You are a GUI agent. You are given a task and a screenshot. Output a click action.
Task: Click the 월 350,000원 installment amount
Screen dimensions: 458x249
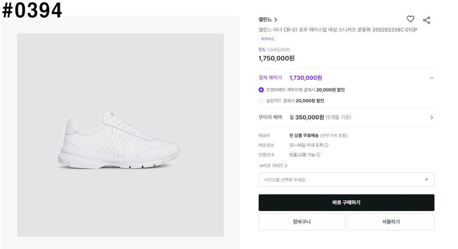(x=307, y=117)
